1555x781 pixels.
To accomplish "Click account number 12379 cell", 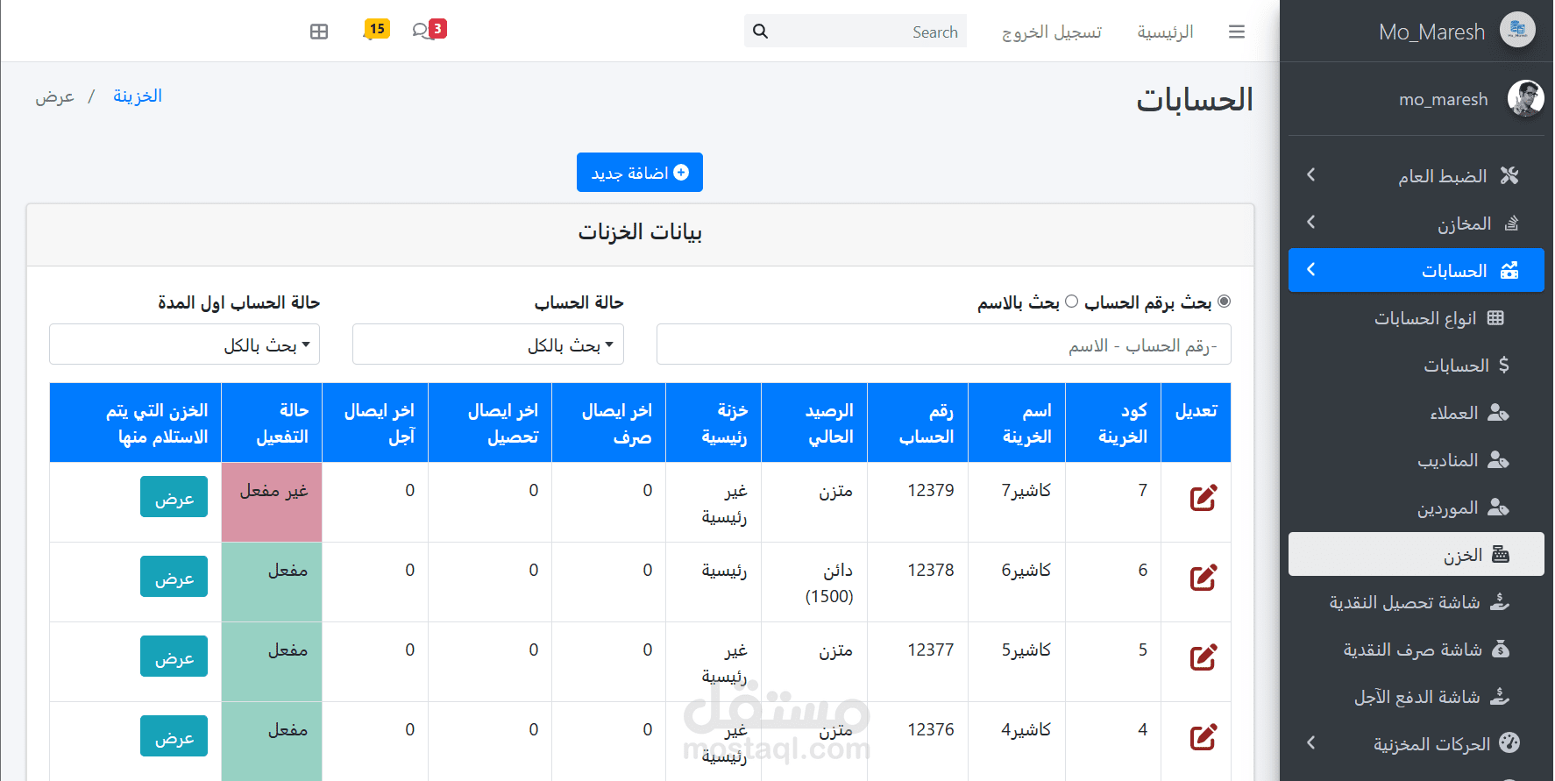I will tap(918, 502).
